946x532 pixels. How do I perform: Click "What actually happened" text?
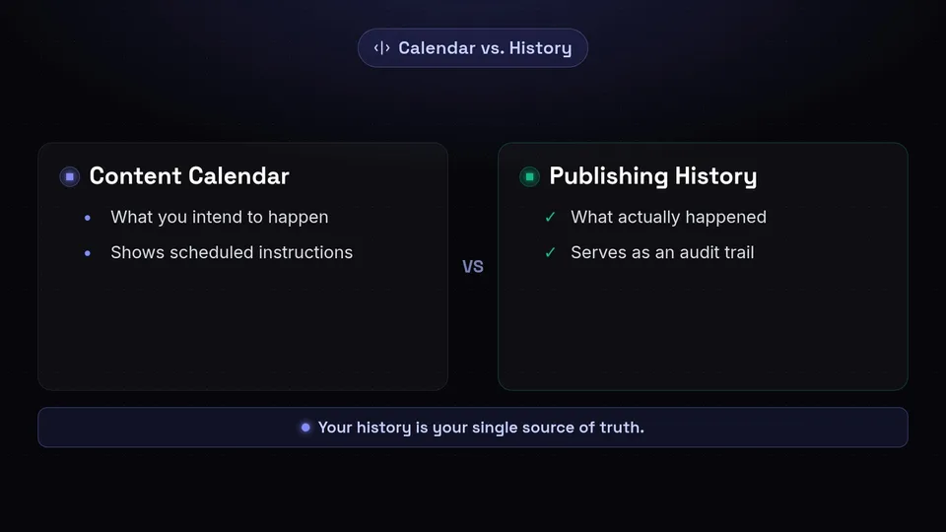tap(668, 217)
